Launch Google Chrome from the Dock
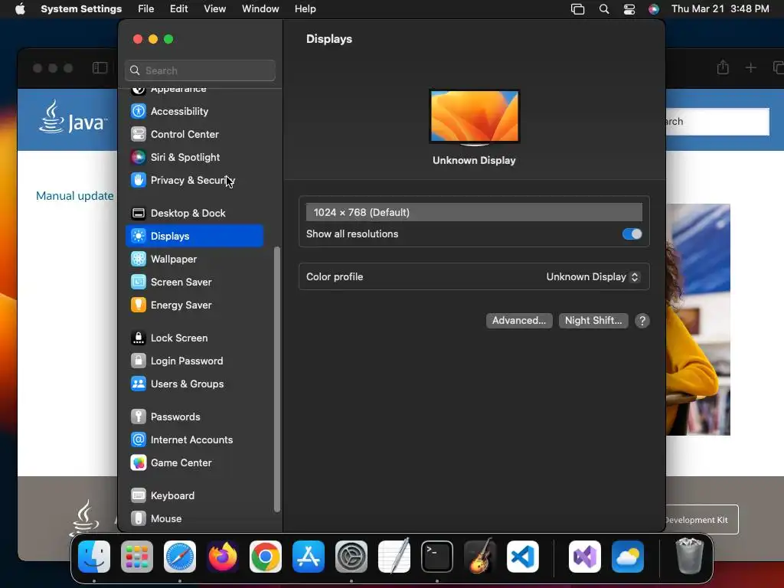Image resolution: width=784 pixels, height=588 pixels. 266,557
